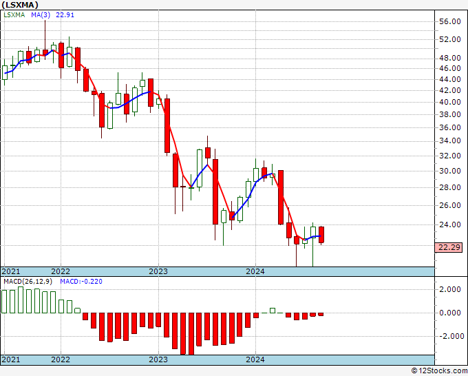Click the 38.00 price axis label
This screenshot has height=376, width=468.
450,114
